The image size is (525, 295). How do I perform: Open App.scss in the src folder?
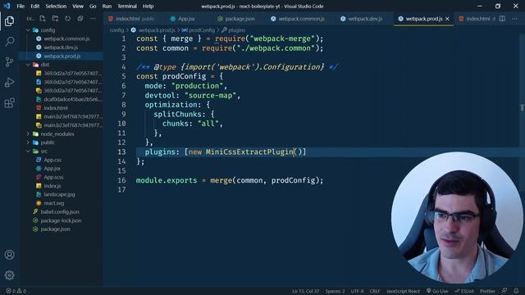coord(53,177)
